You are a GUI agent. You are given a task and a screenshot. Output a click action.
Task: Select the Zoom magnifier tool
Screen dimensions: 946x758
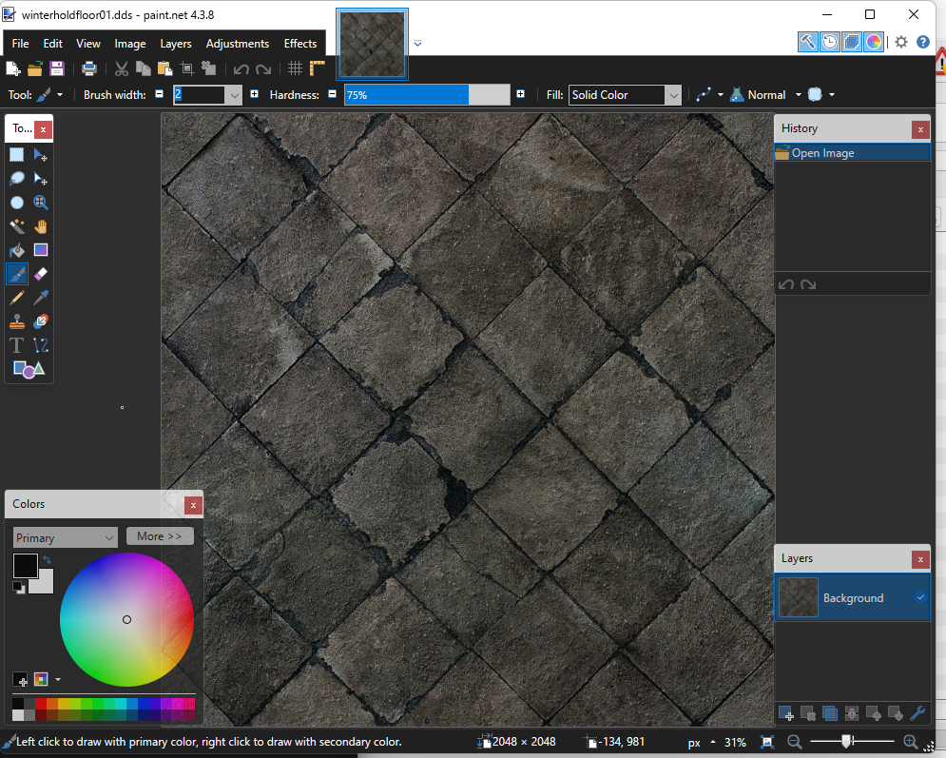point(41,203)
